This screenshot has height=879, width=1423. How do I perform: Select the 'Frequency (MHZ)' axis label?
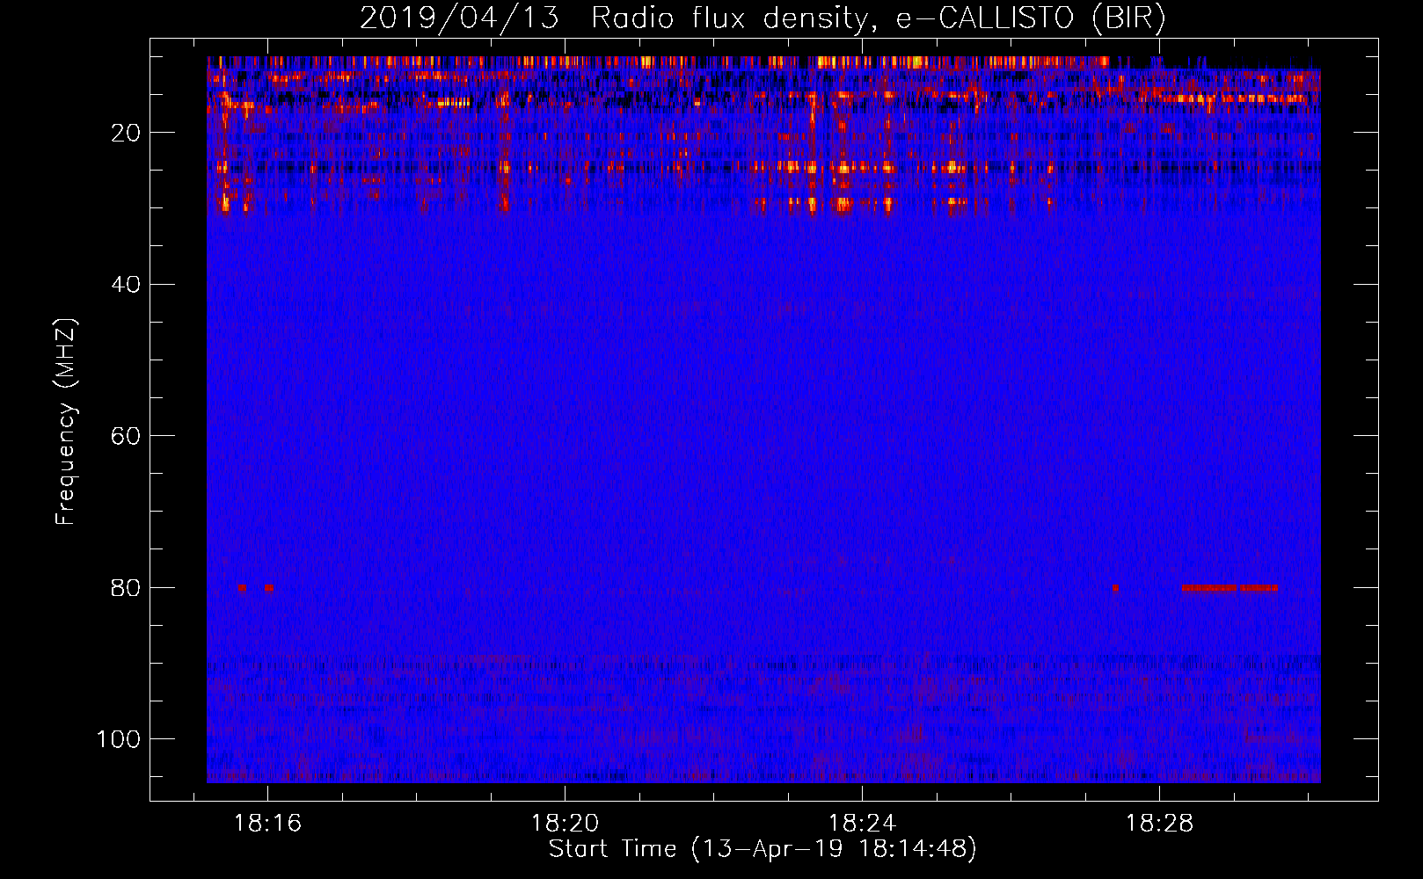66,422
